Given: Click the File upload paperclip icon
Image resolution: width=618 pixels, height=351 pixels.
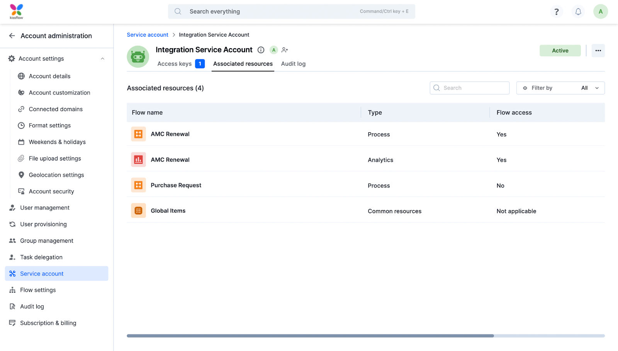Looking at the screenshot, I should point(21,159).
